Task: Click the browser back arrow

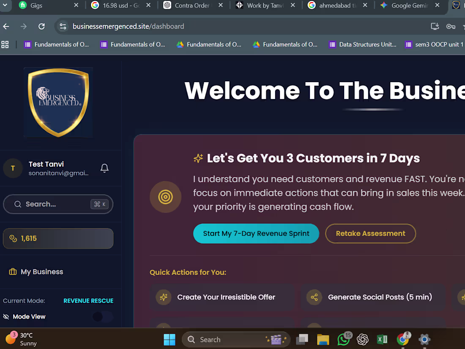Action: pyautogui.click(x=6, y=26)
